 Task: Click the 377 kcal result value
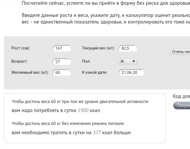tap(97, 132)
